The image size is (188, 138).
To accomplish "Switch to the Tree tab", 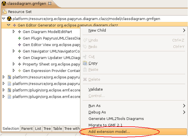I will pos(47,129).
